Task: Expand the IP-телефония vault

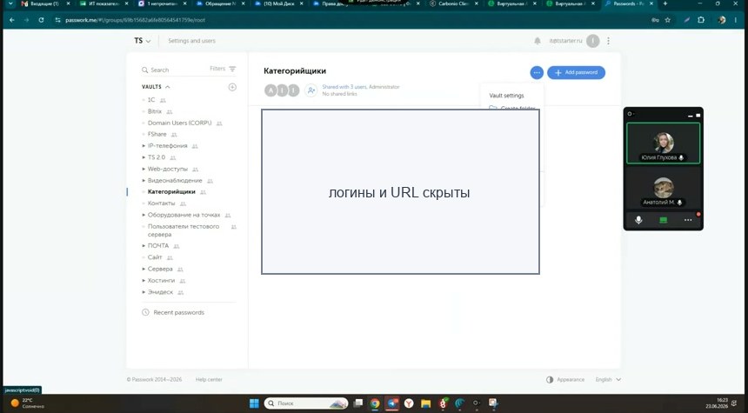Action: [x=144, y=145]
